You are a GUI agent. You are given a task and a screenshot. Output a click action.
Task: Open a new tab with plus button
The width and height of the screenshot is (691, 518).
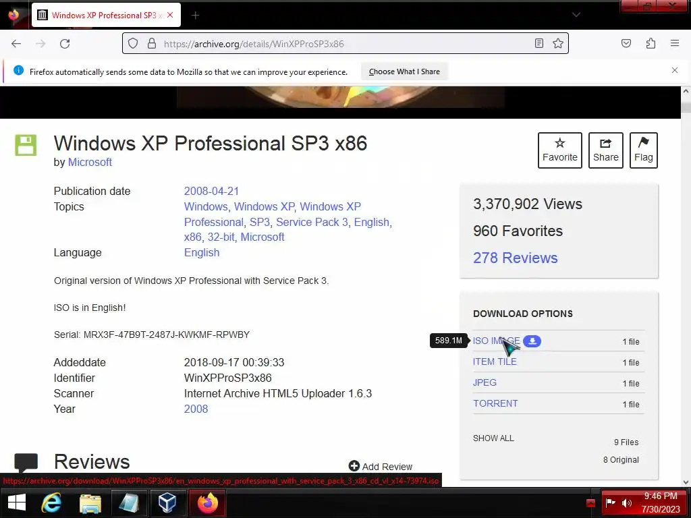pyautogui.click(x=195, y=16)
